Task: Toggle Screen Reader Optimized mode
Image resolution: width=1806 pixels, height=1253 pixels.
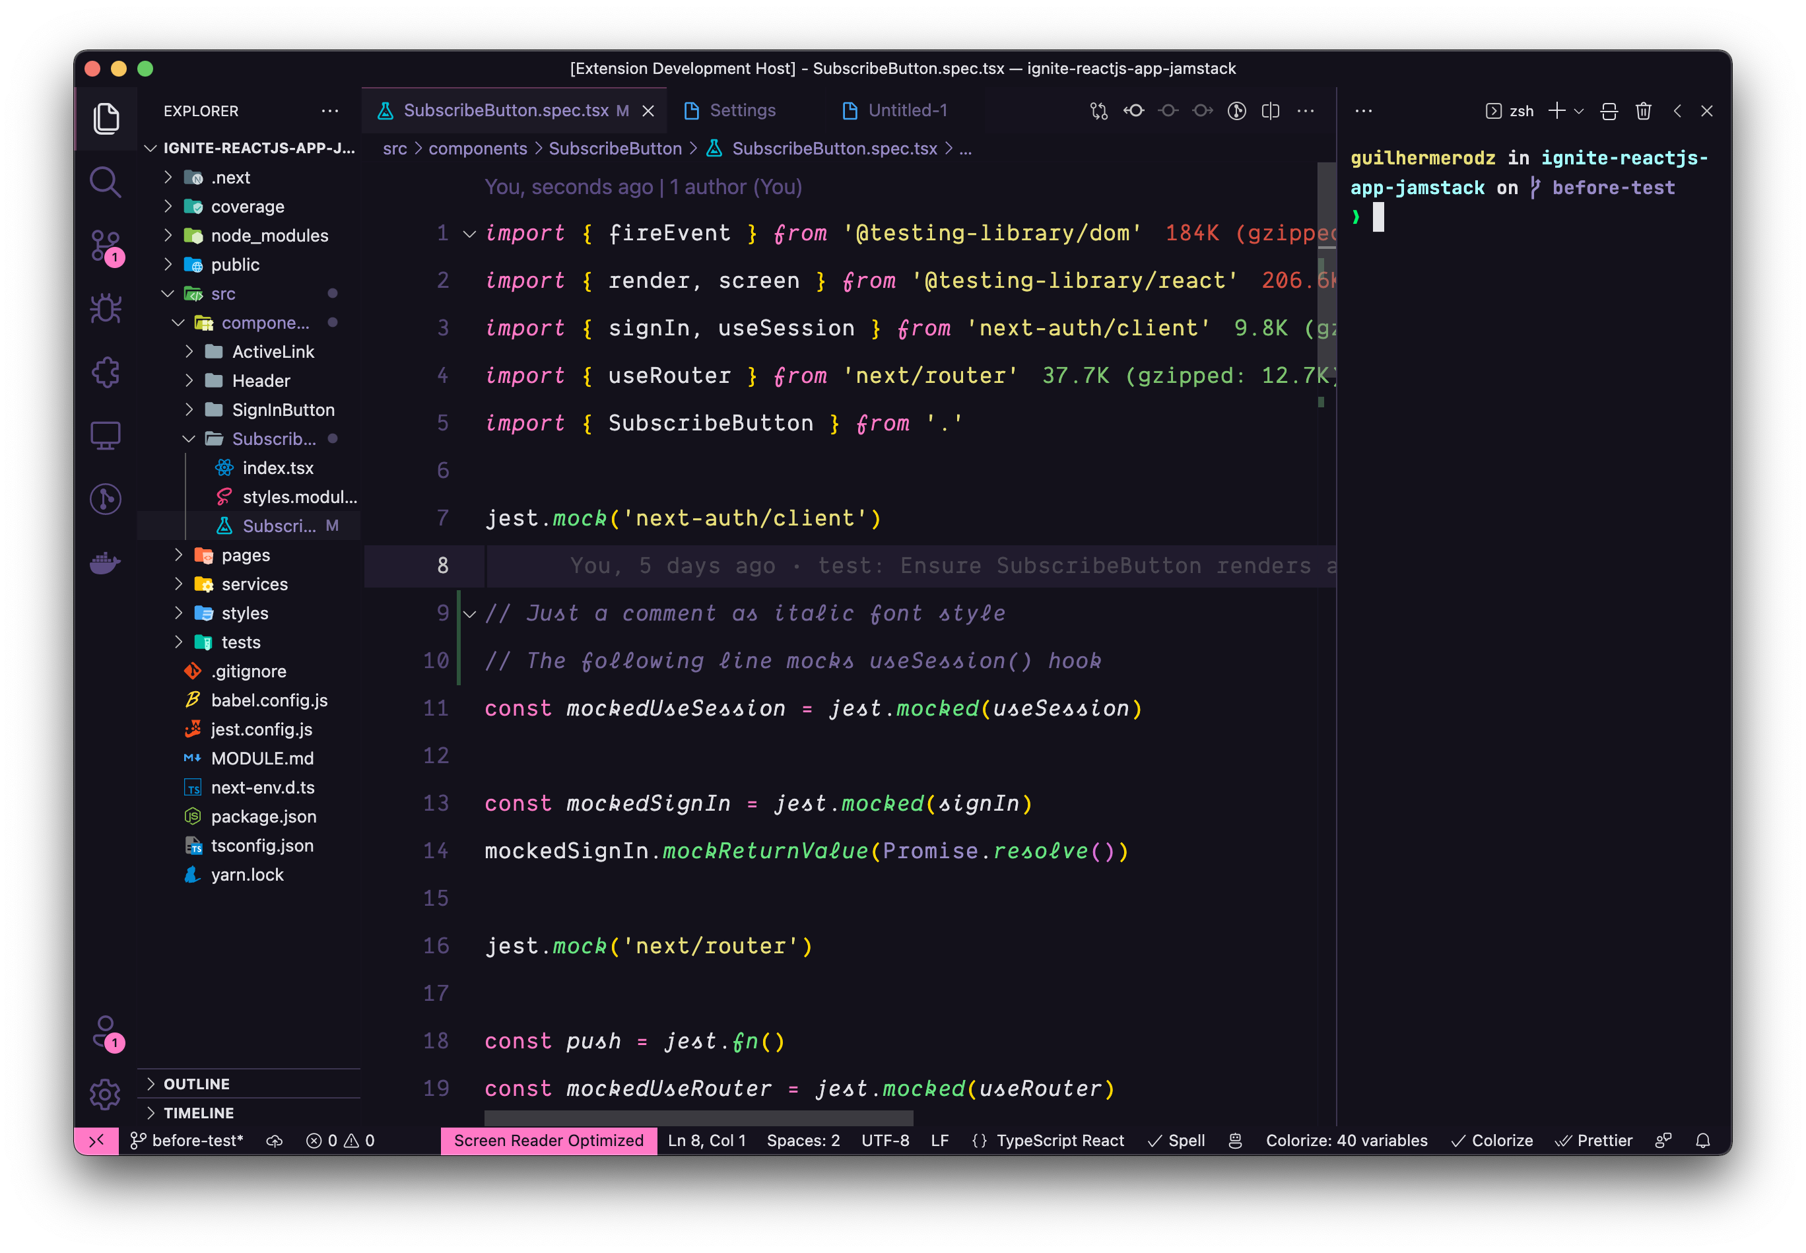Action: [549, 1141]
